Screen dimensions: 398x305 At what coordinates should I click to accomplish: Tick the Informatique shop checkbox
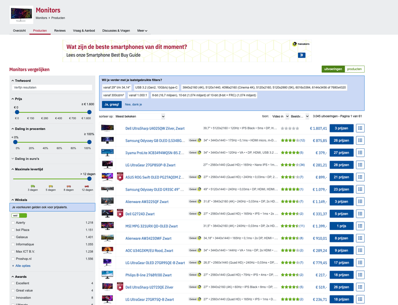point(13,244)
